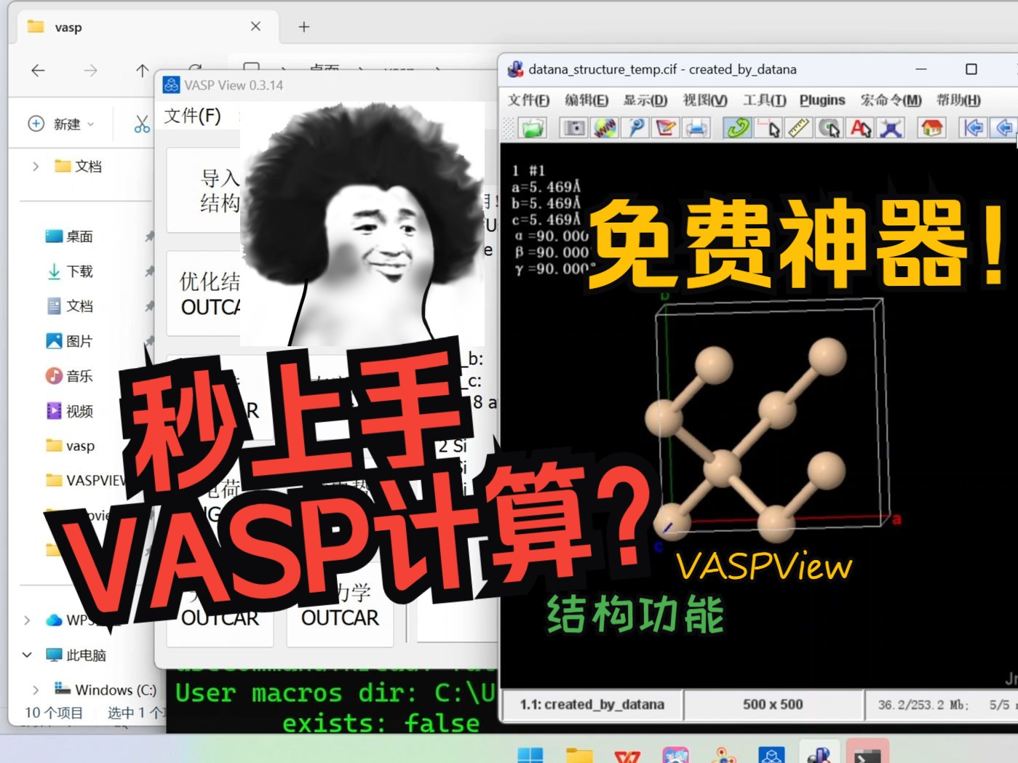Screen dimensions: 1018x763
Task: Open Jmol 帮助(H) menu
Action: (x=958, y=100)
